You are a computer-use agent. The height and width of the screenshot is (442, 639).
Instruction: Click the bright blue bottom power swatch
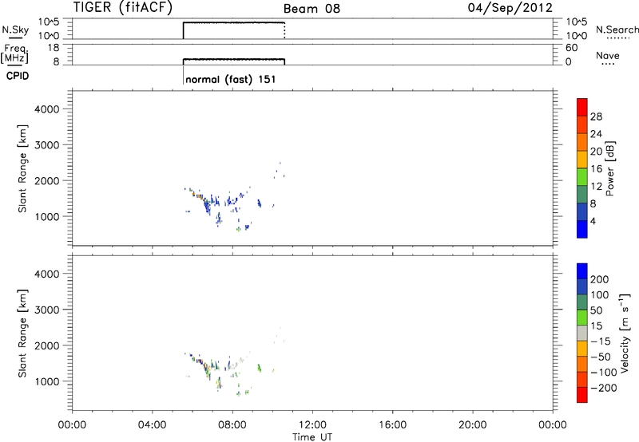582,229
